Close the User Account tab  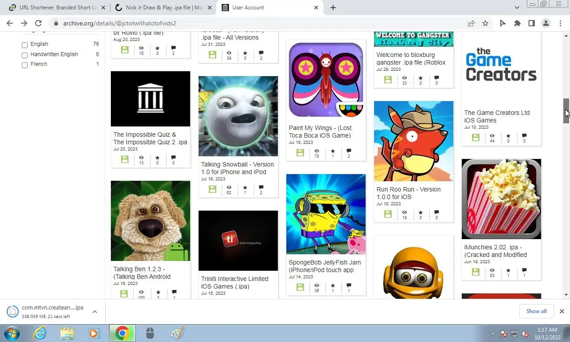click(316, 8)
